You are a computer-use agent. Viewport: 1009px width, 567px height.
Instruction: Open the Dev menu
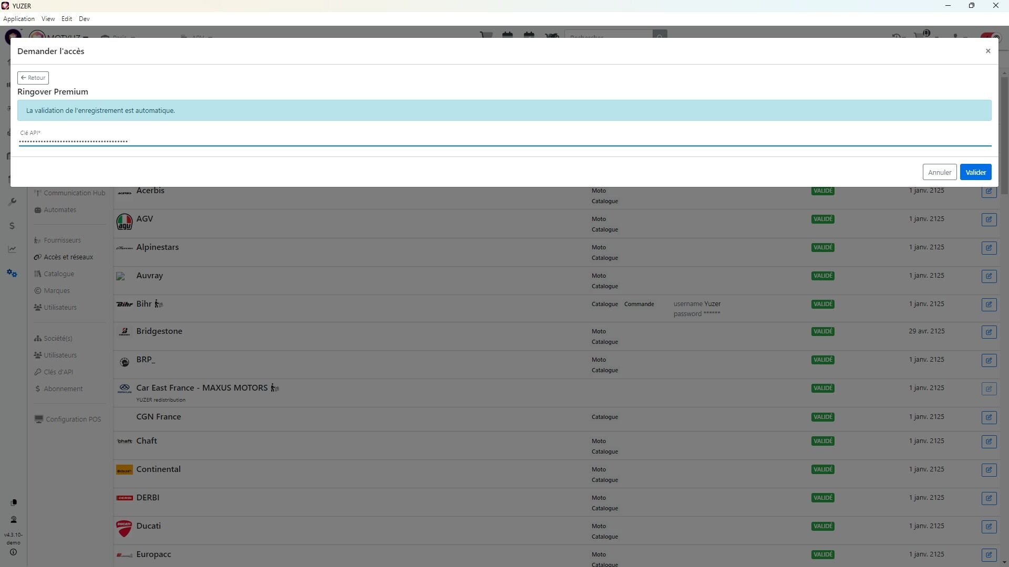(84, 19)
